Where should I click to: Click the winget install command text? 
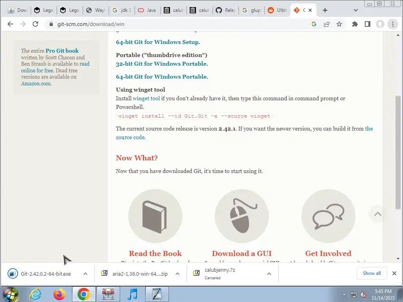click(194, 116)
